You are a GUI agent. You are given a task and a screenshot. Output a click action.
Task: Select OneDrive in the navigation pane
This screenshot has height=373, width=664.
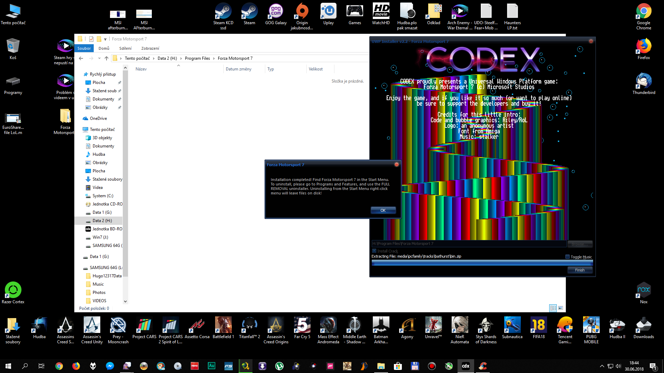[98, 118]
